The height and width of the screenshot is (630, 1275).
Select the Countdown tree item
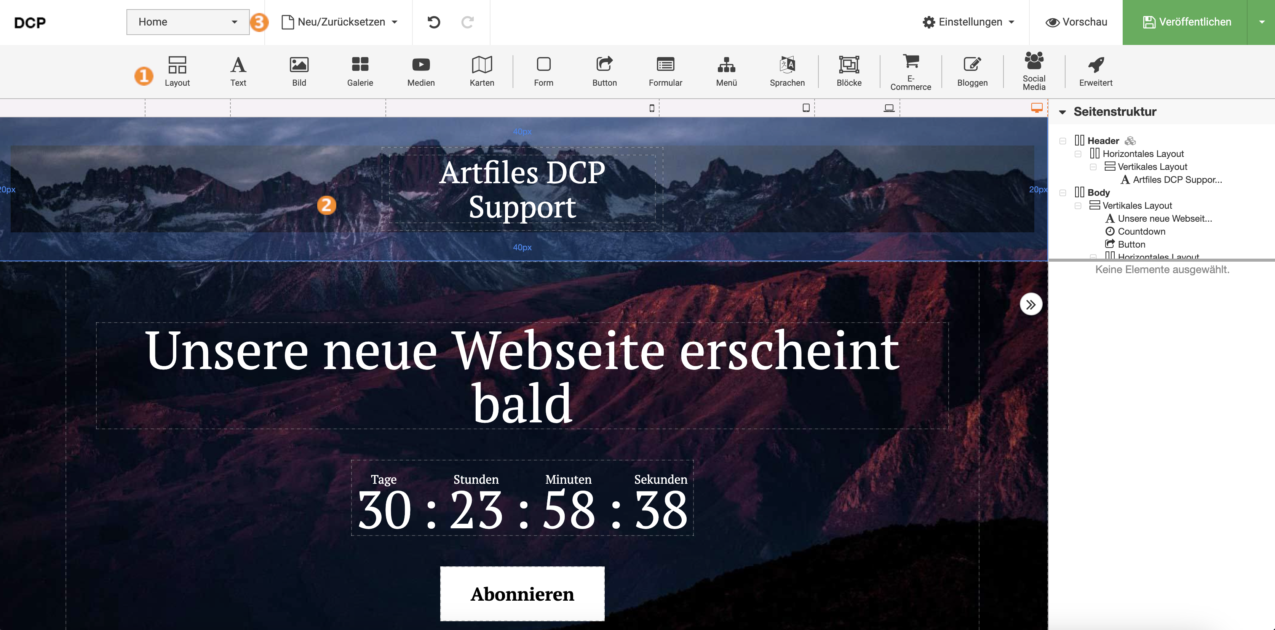tap(1141, 231)
